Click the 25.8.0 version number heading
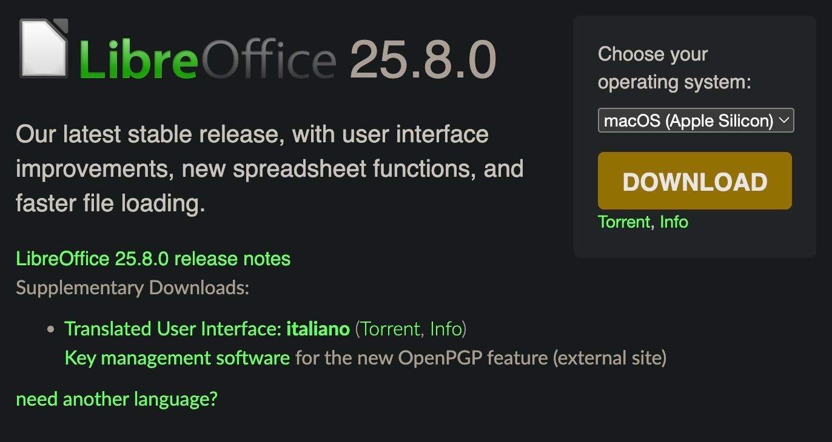Viewport: 832px width, 442px height. coord(423,59)
